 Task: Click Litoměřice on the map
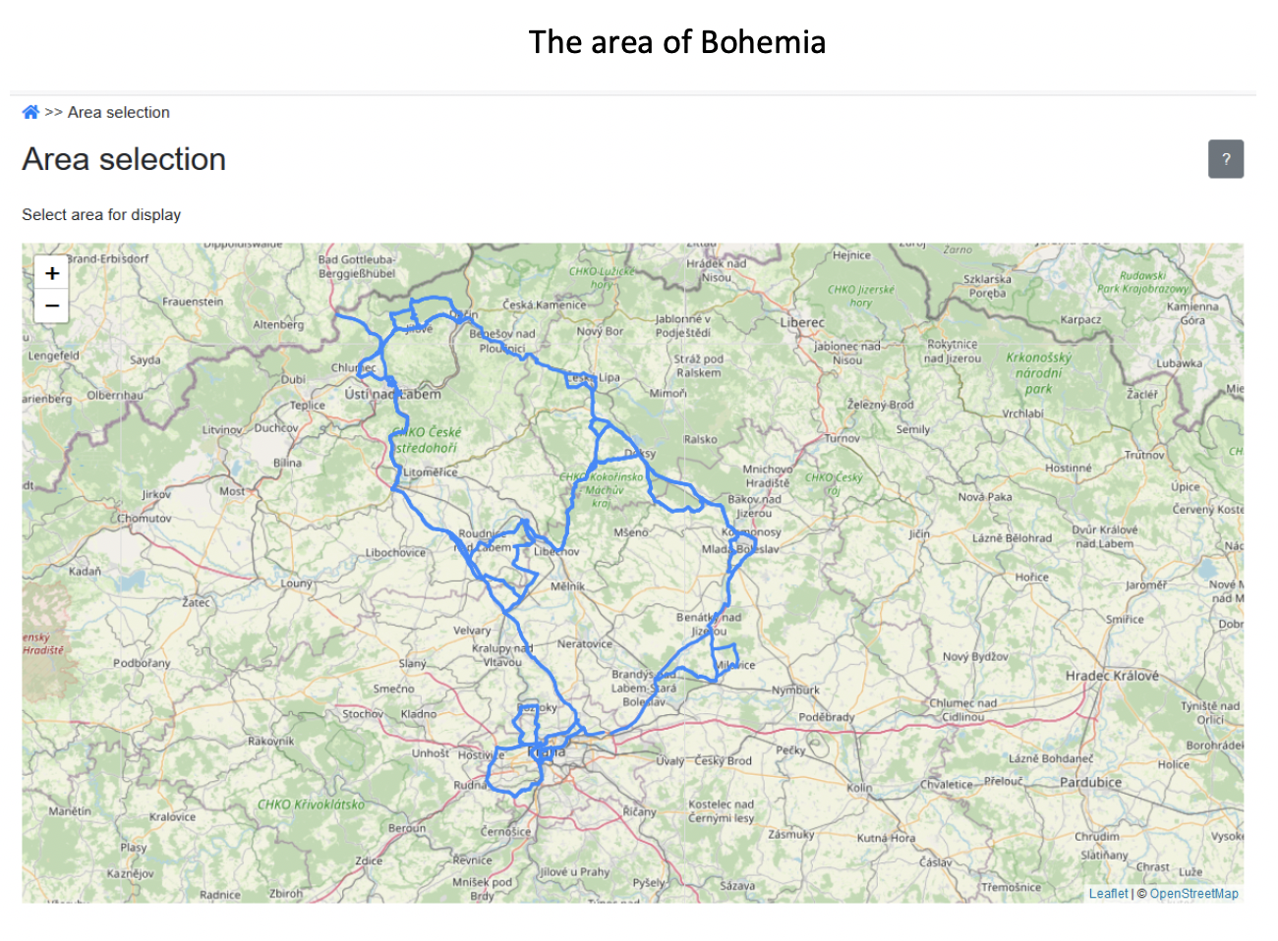point(430,472)
